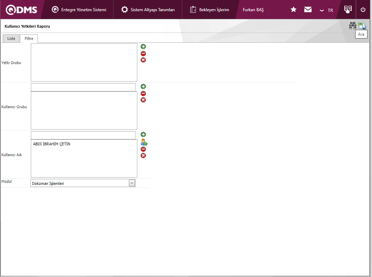Log out with the power icon
The width and height of the screenshot is (372, 277).
click(363, 10)
